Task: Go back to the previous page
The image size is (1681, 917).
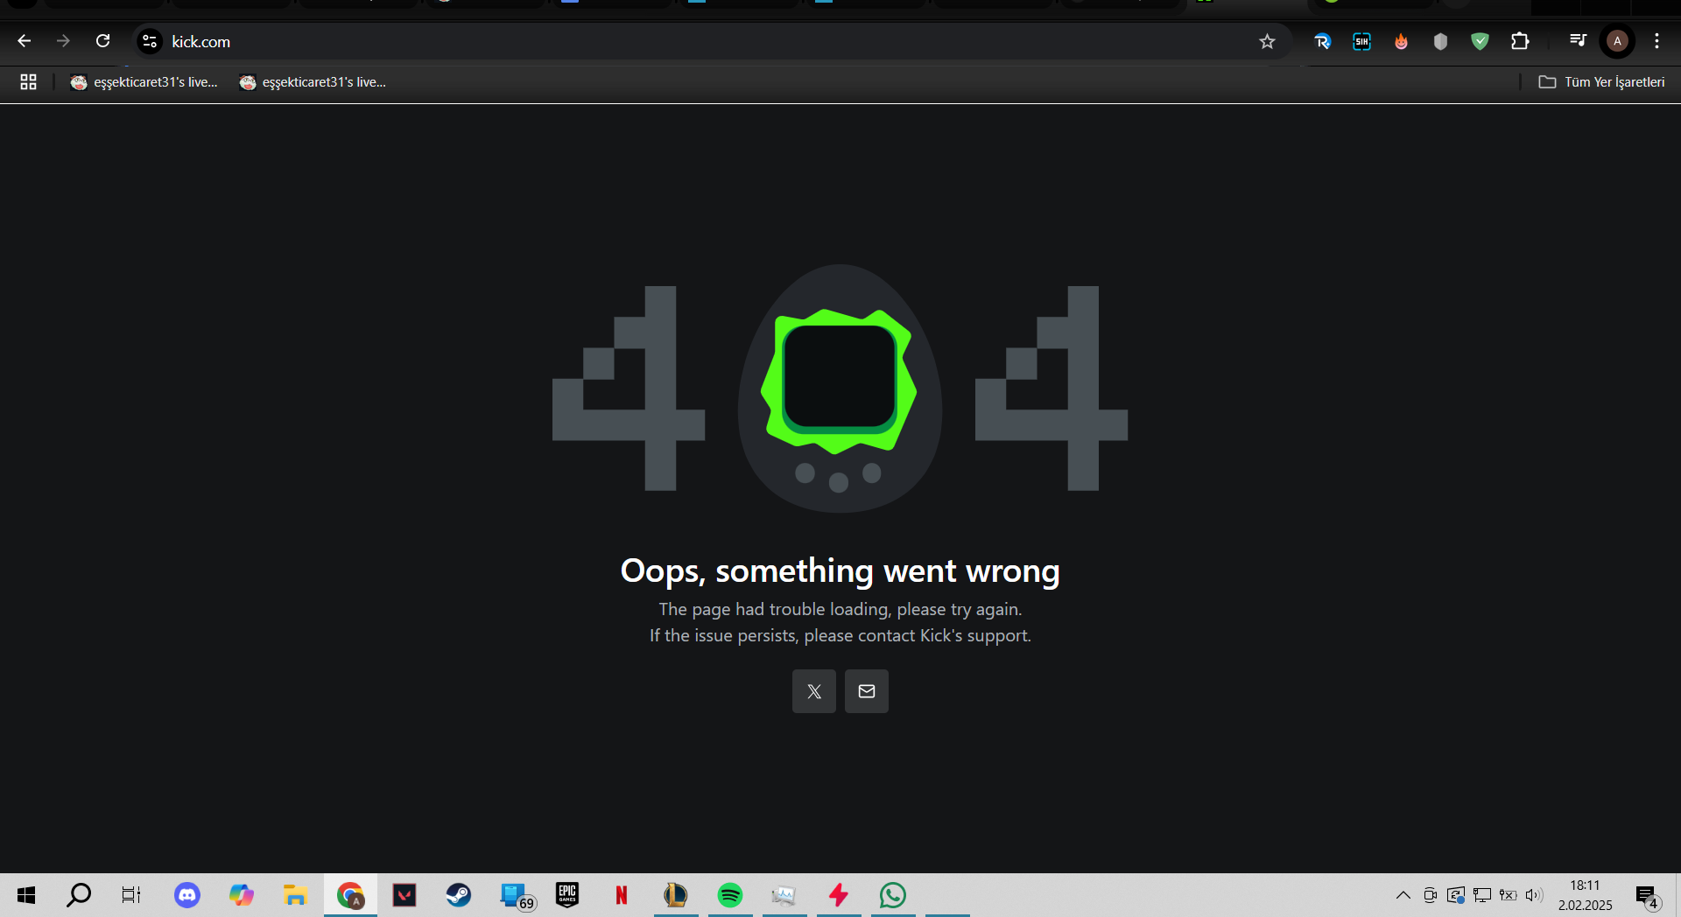Action: (24, 40)
